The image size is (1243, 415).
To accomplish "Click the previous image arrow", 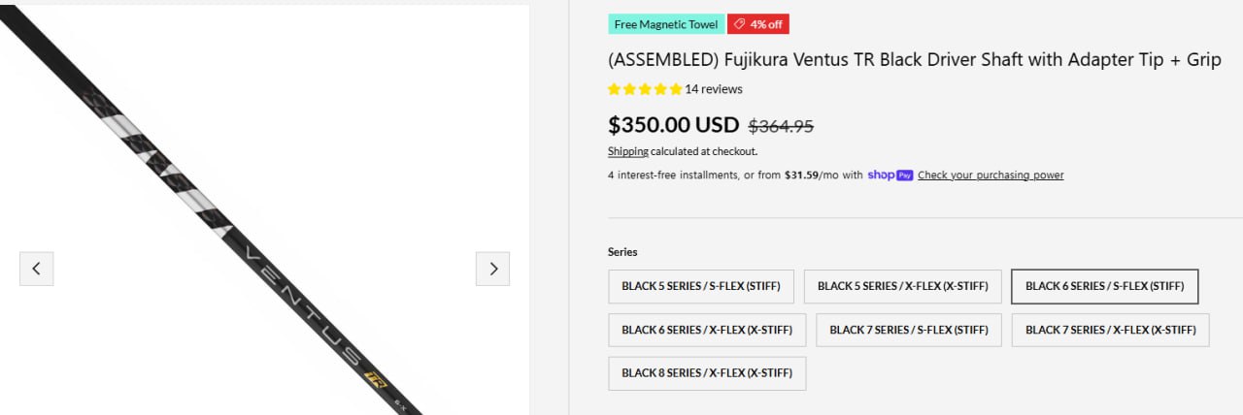I will (36, 269).
